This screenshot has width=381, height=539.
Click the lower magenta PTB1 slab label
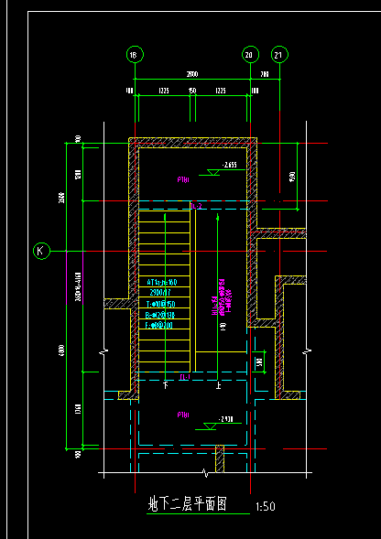coord(183,415)
